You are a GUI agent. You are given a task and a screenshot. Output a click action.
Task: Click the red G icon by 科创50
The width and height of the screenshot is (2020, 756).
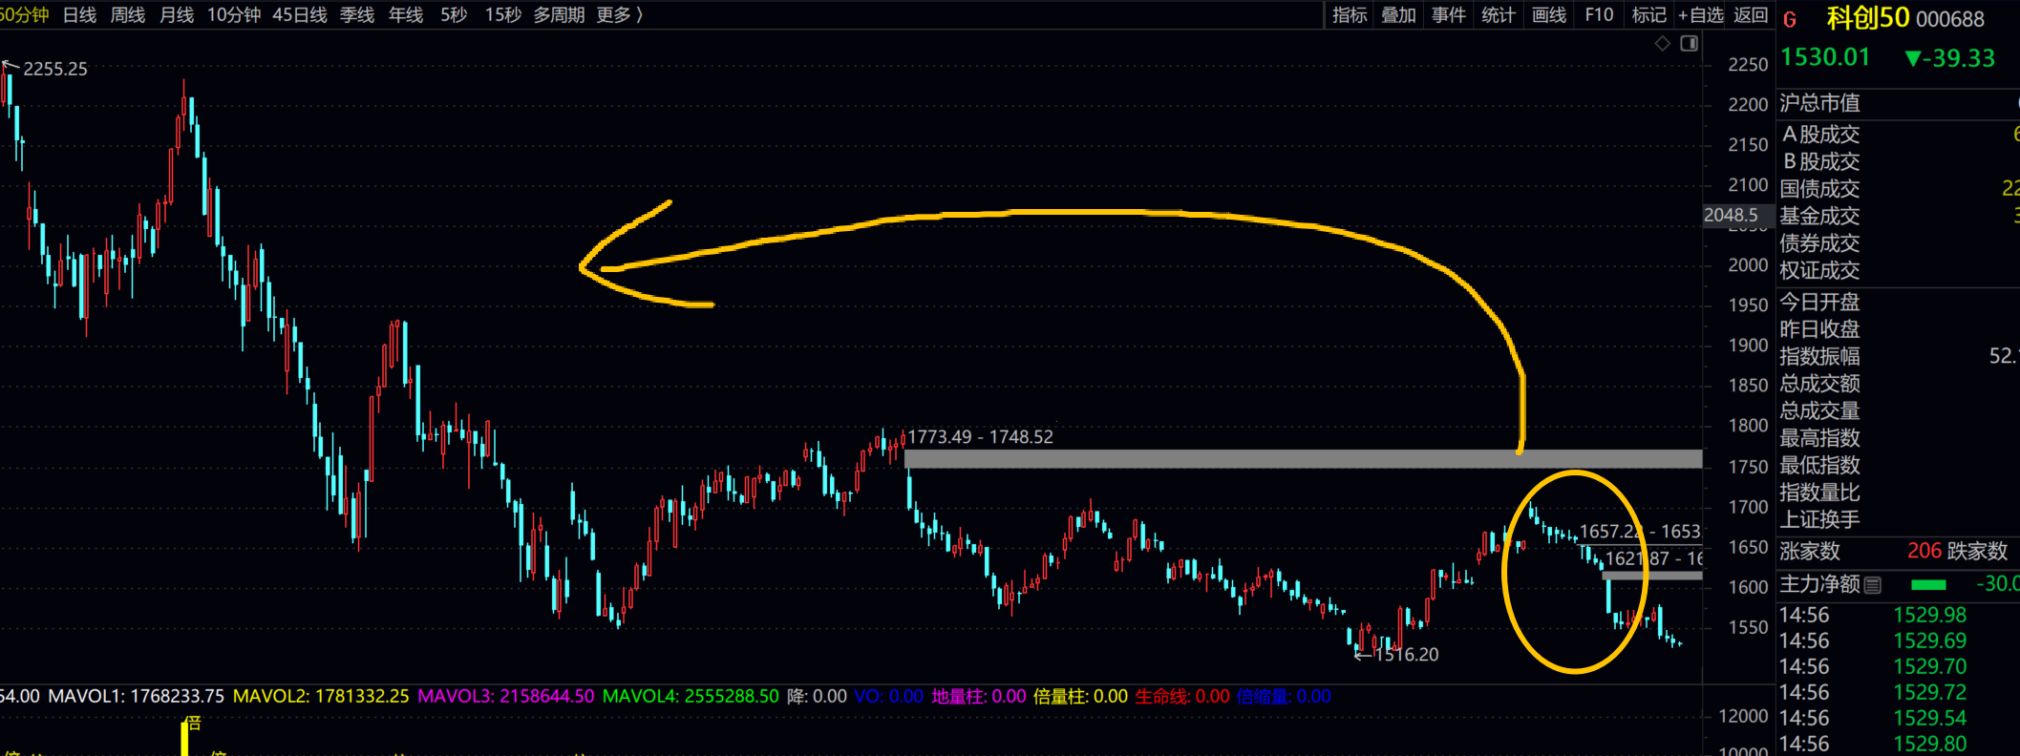point(1790,19)
